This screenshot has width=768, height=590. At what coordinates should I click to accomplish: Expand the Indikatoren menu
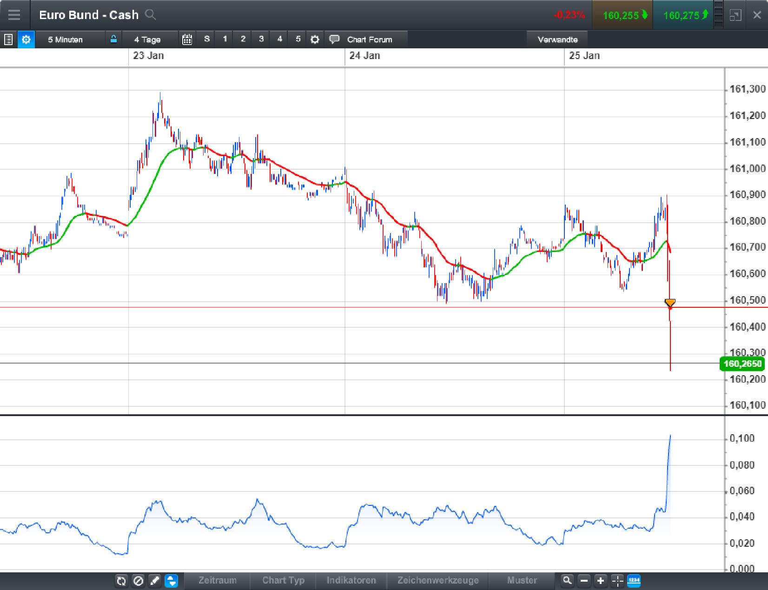(x=351, y=580)
